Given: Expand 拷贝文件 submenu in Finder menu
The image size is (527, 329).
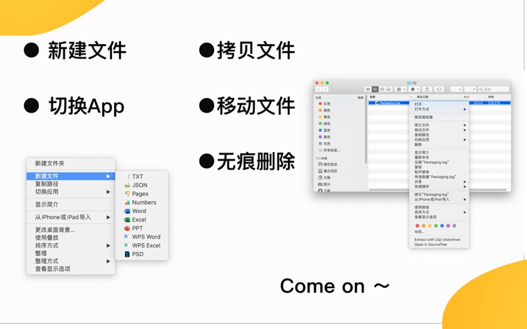Looking at the screenshot, I should click(x=439, y=125).
